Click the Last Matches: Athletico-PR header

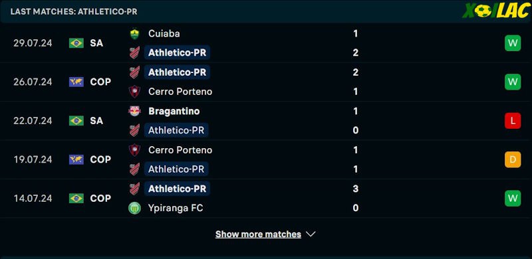pos(74,11)
